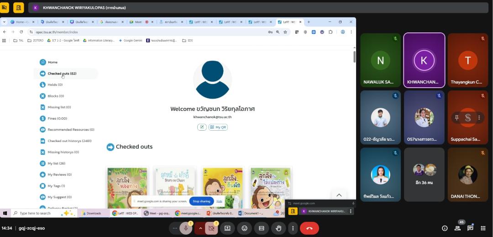Turn on the camera in Meet
This screenshot has height=237, width=493.
coord(211,228)
